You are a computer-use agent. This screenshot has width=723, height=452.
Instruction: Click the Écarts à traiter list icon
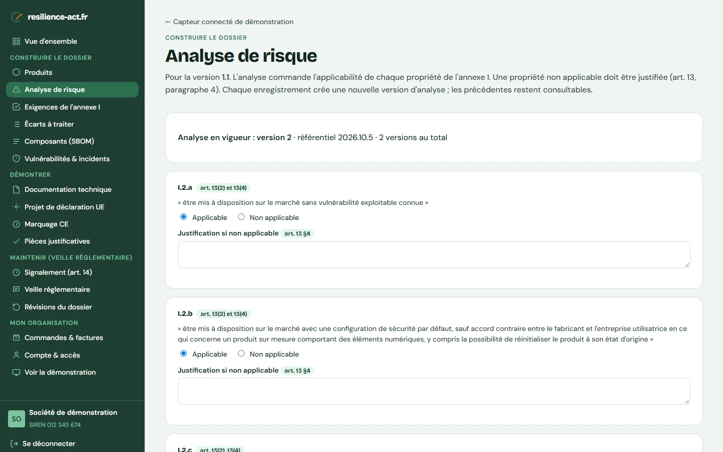point(17,124)
